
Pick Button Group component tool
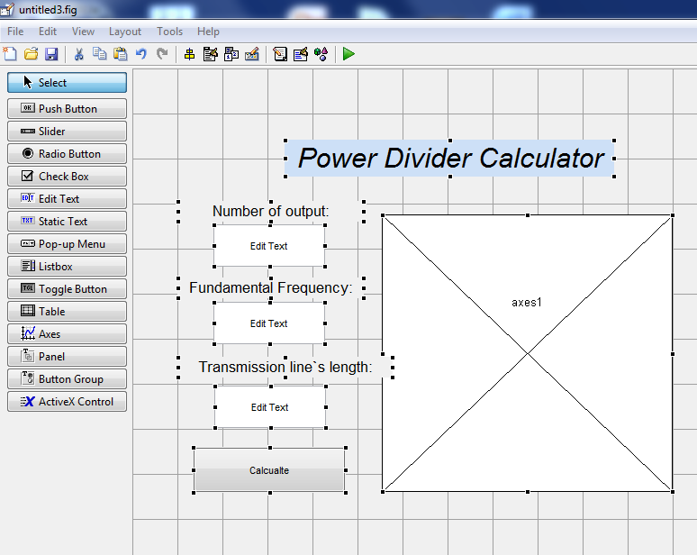tap(68, 379)
